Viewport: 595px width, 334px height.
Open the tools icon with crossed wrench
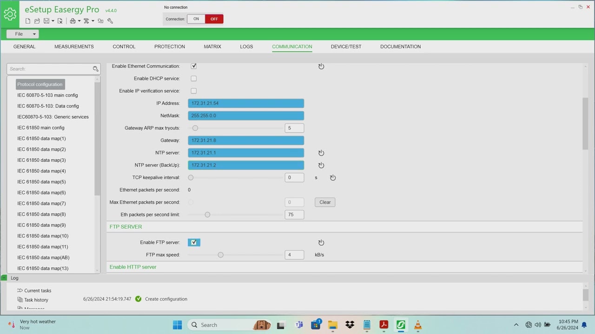point(86,21)
